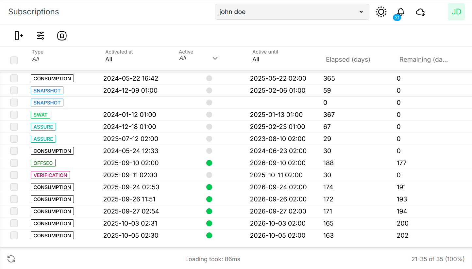Screen dimensions: 472x269
Task: Click the Activated at filter field
Action: [x=109, y=59]
